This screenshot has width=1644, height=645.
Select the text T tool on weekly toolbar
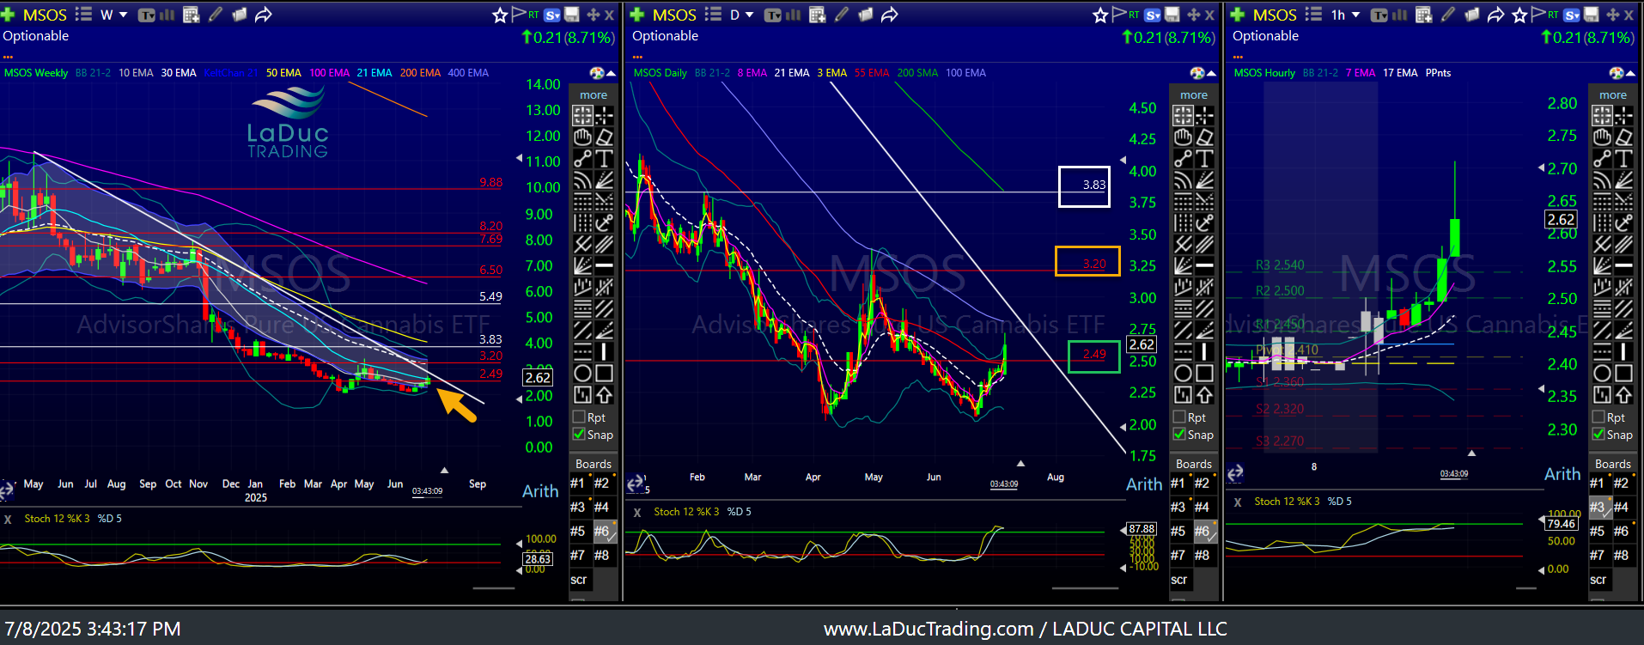point(605,158)
